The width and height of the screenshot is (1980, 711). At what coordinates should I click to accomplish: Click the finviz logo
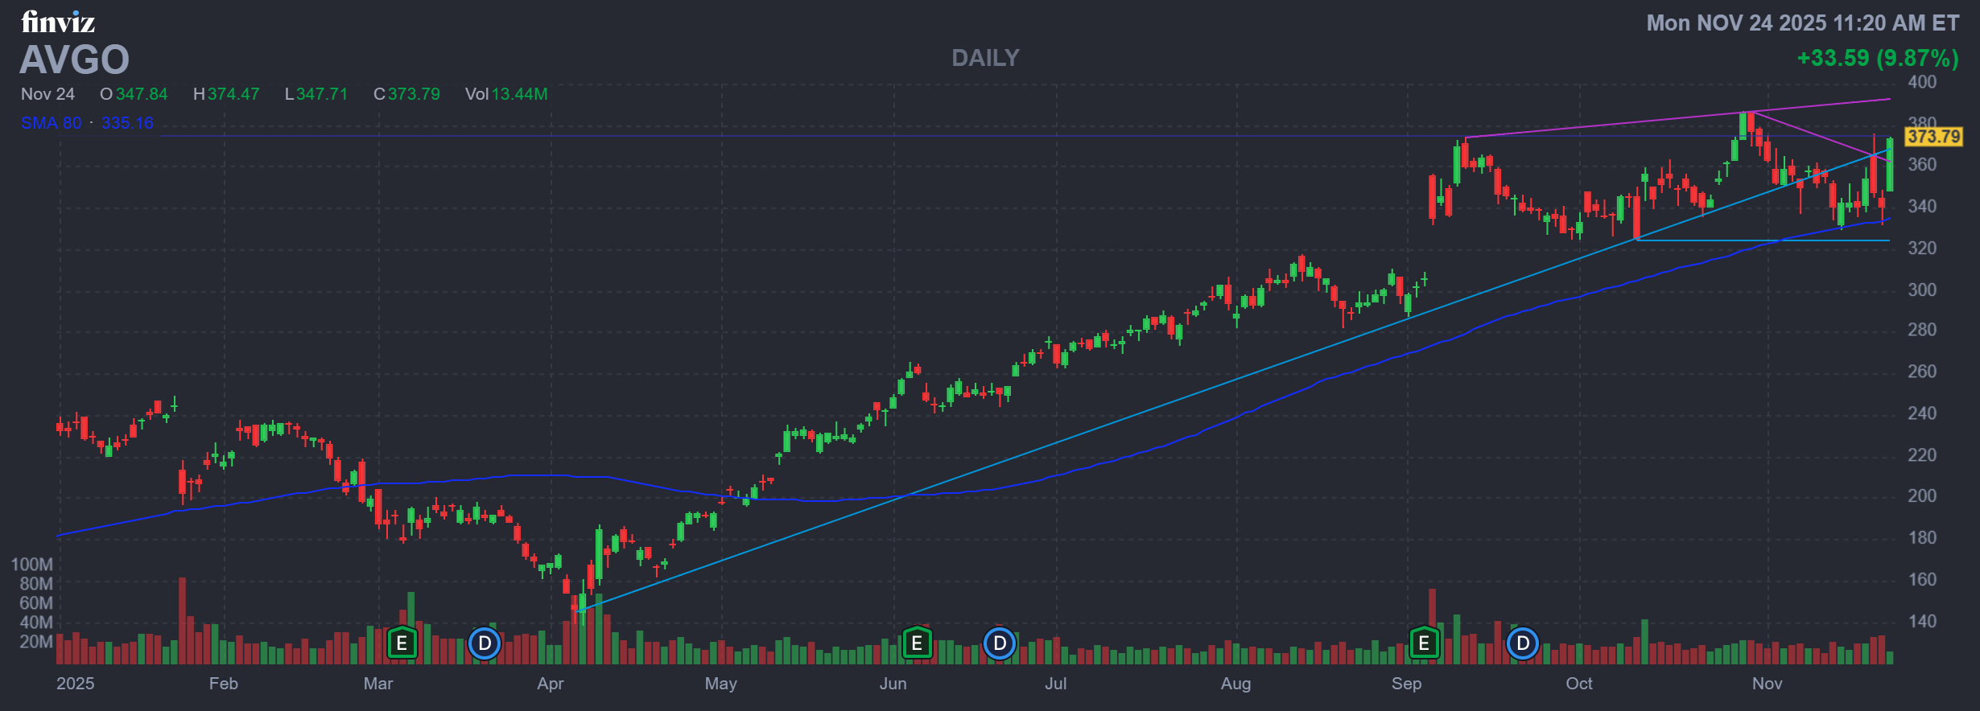pos(58,22)
